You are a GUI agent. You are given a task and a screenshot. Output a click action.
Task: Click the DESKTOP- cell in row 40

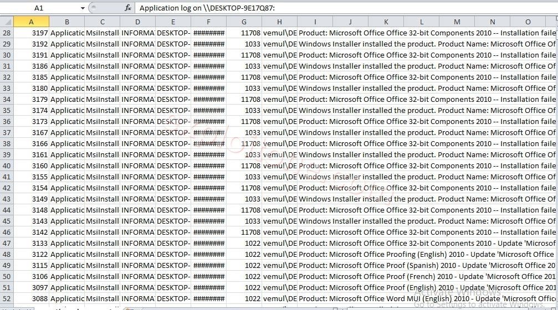(x=173, y=166)
